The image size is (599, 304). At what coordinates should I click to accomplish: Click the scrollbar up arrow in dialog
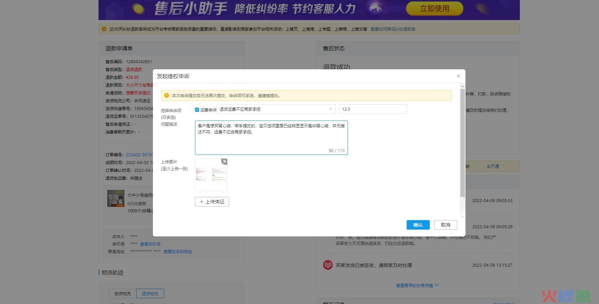pos(462,86)
